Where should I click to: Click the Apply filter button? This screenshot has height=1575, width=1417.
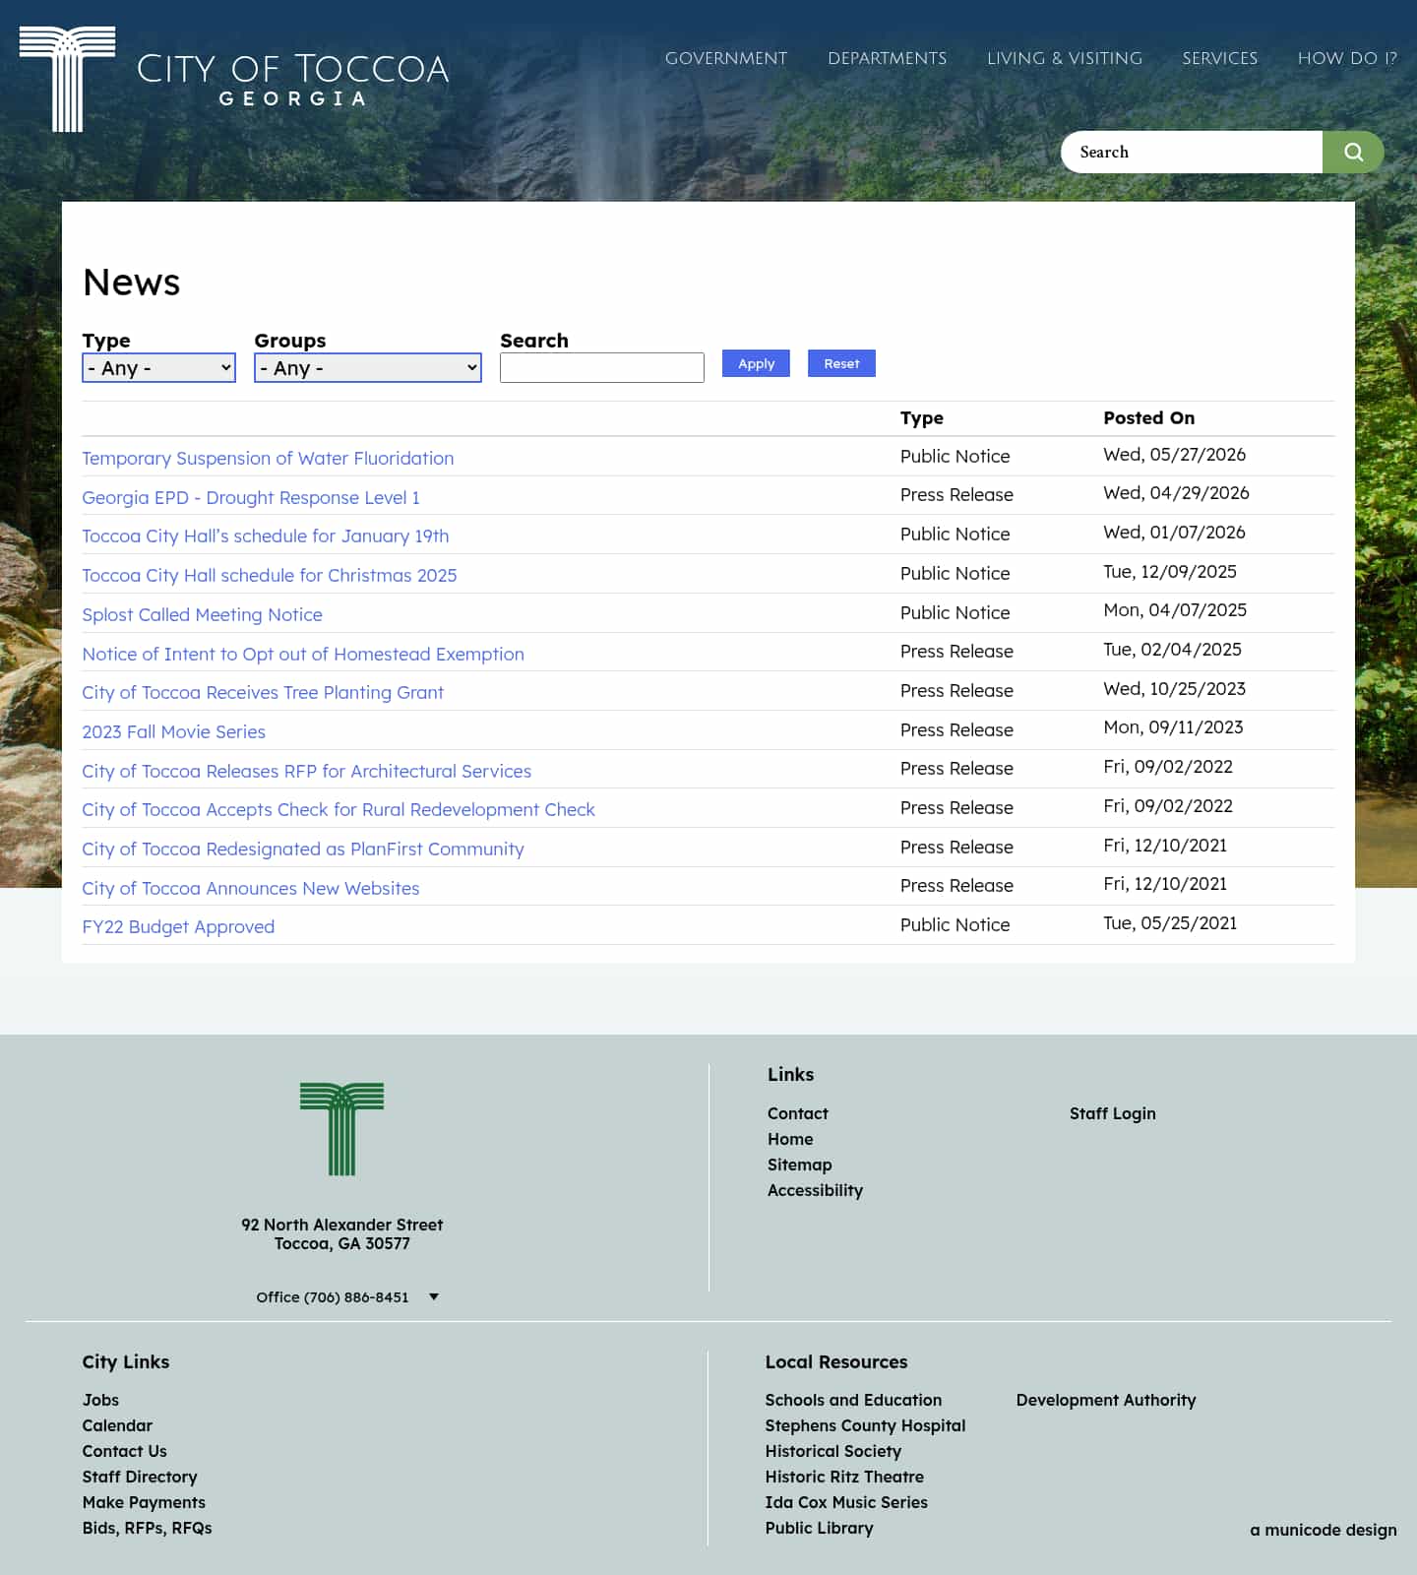[x=756, y=363]
